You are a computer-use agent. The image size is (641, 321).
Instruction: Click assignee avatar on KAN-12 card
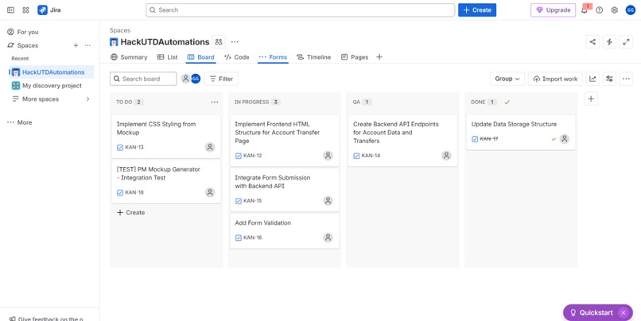pyautogui.click(x=328, y=156)
